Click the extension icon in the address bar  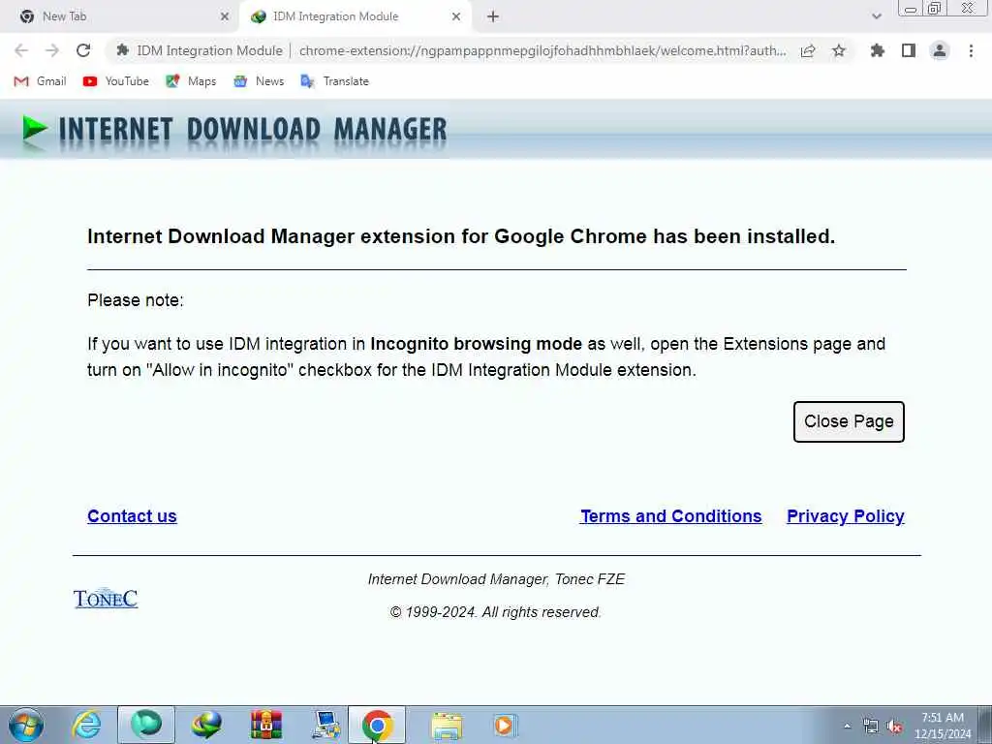(x=123, y=50)
